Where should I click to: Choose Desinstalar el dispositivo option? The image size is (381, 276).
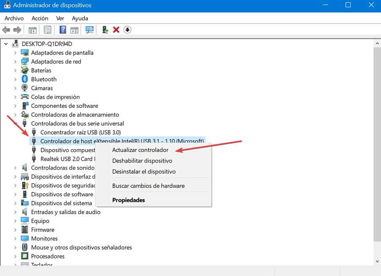pyautogui.click(x=144, y=171)
